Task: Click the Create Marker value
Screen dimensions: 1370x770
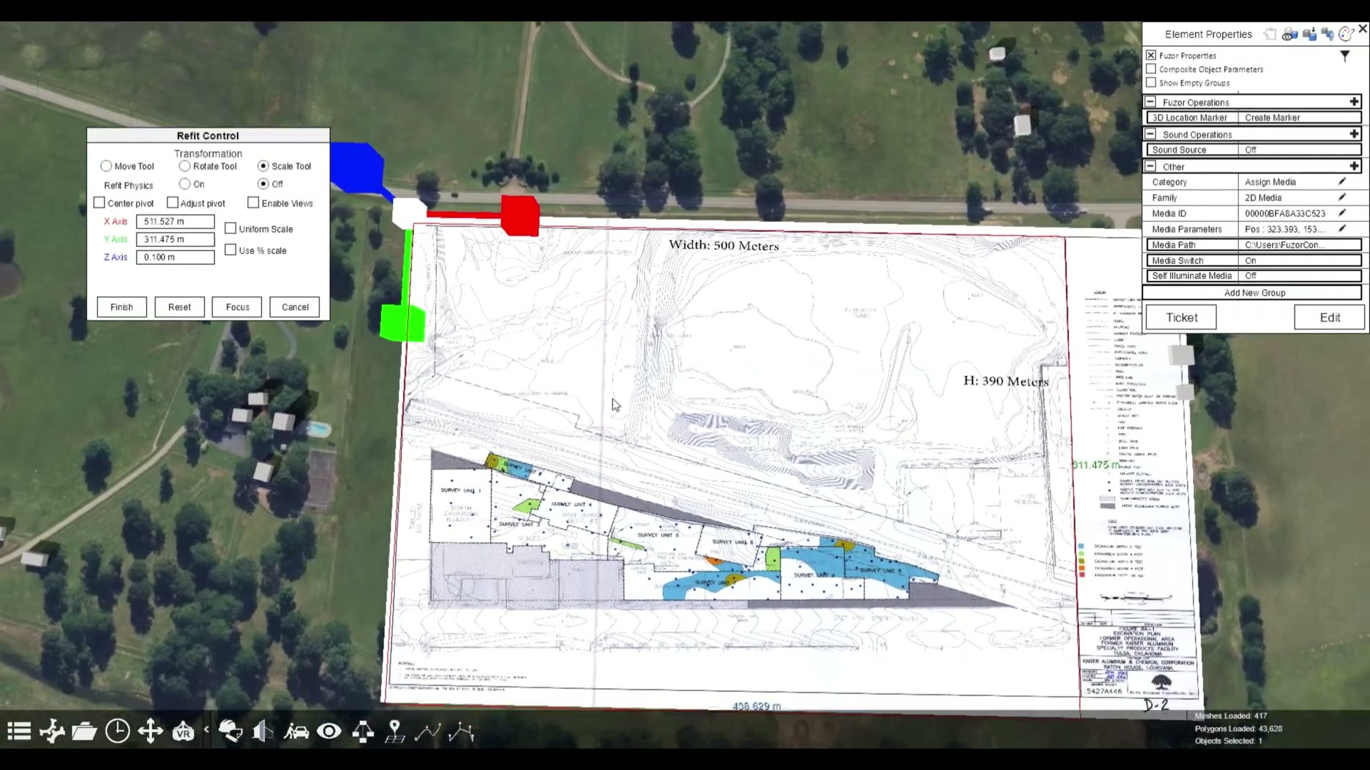Action: point(1300,118)
